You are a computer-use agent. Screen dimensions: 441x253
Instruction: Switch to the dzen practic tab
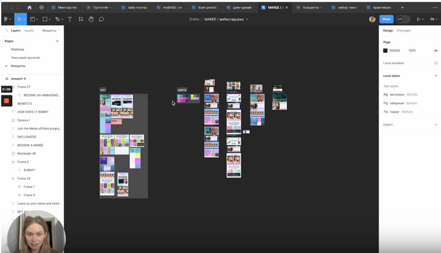pyautogui.click(x=204, y=7)
